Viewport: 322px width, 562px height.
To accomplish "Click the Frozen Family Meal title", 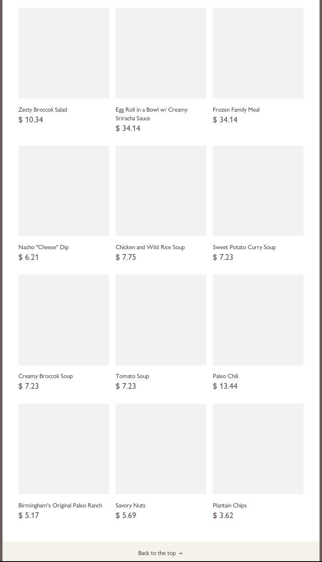I will pyautogui.click(x=236, y=110).
